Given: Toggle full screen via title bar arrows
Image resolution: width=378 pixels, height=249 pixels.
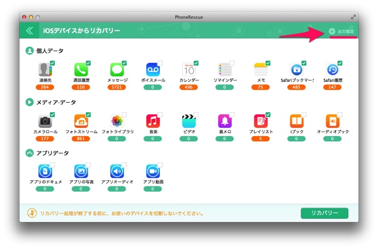Looking at the screenshot, I should [x=353, y=17].
